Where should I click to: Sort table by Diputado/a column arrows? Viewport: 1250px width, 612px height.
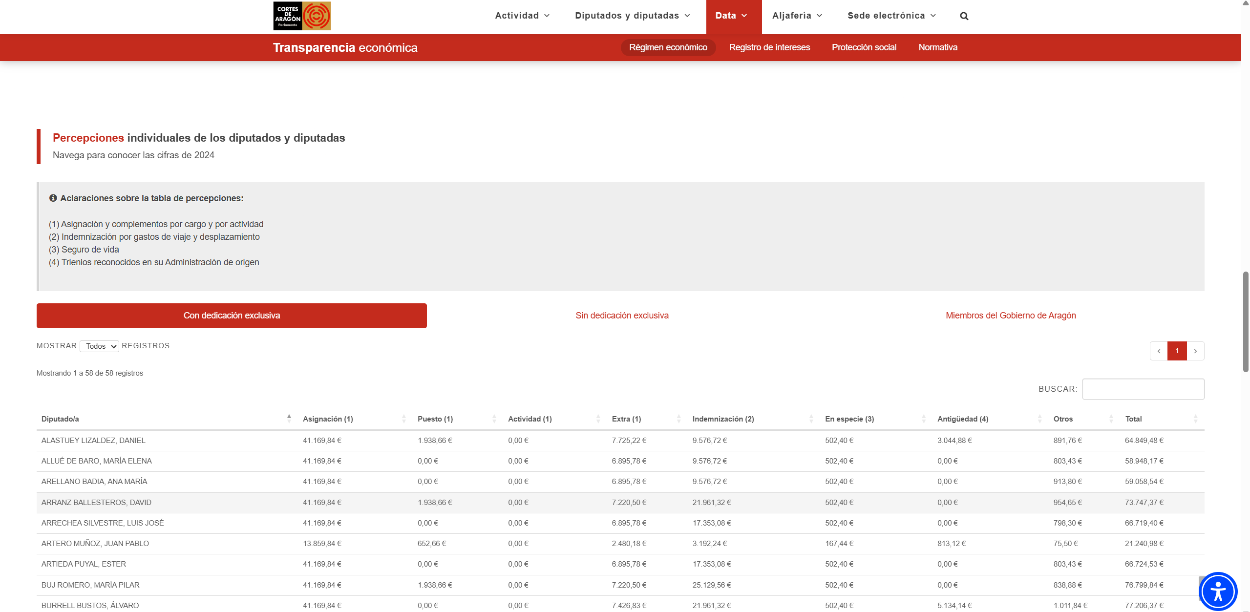point(289,419)
